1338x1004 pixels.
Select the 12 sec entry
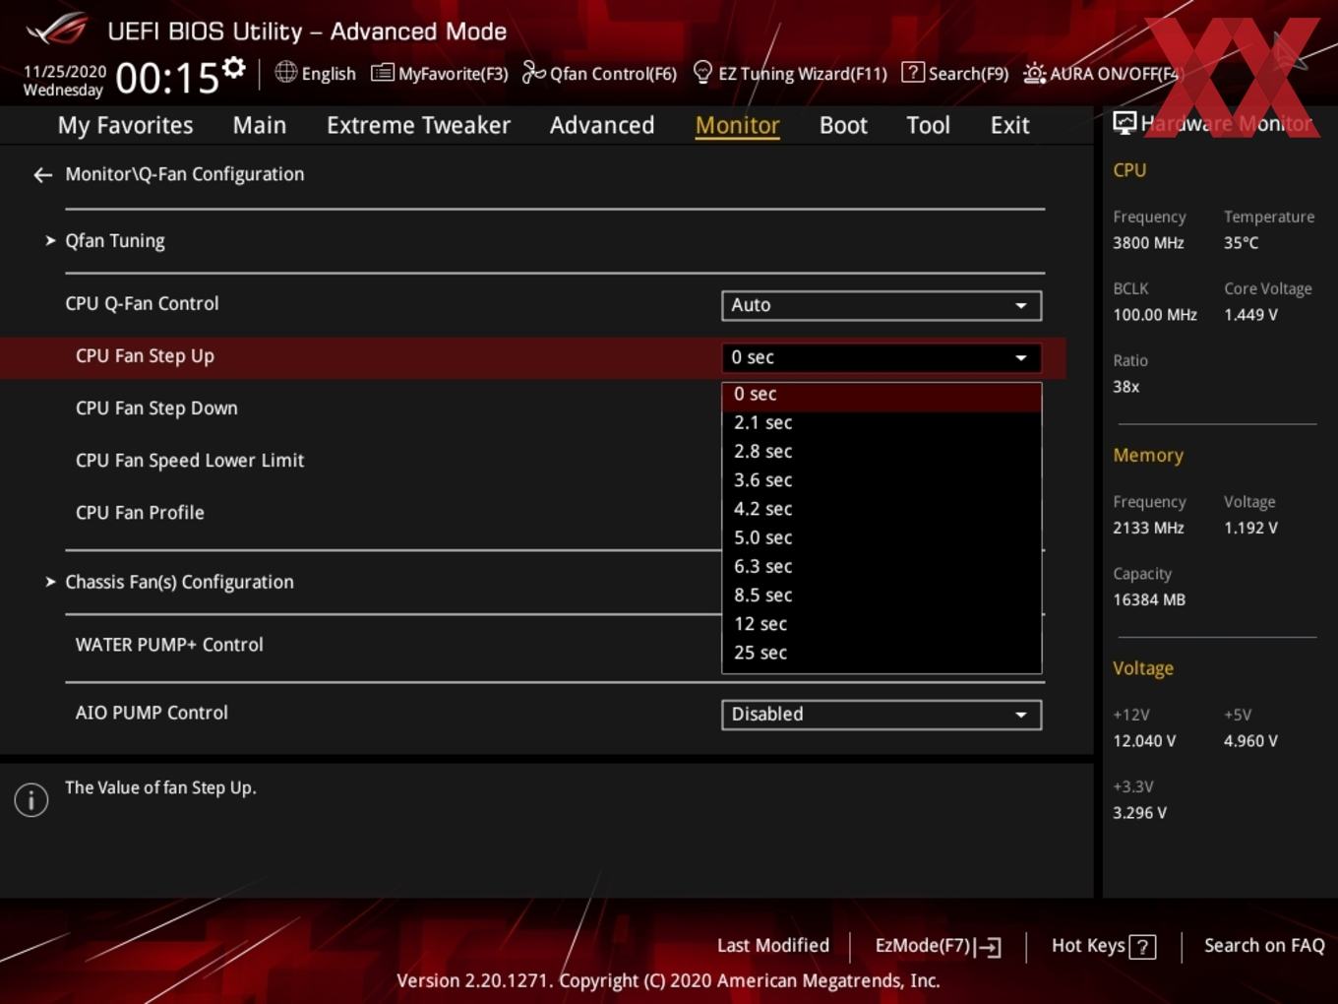[881, 624]
